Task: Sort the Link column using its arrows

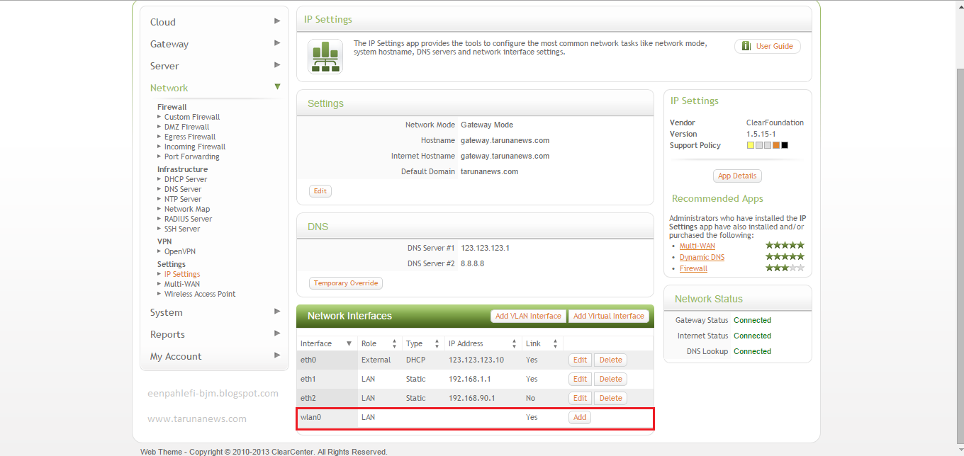Action: 554,343
